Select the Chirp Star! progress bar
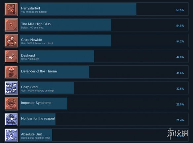The image size is (193, 143). [x=47, y=88]
